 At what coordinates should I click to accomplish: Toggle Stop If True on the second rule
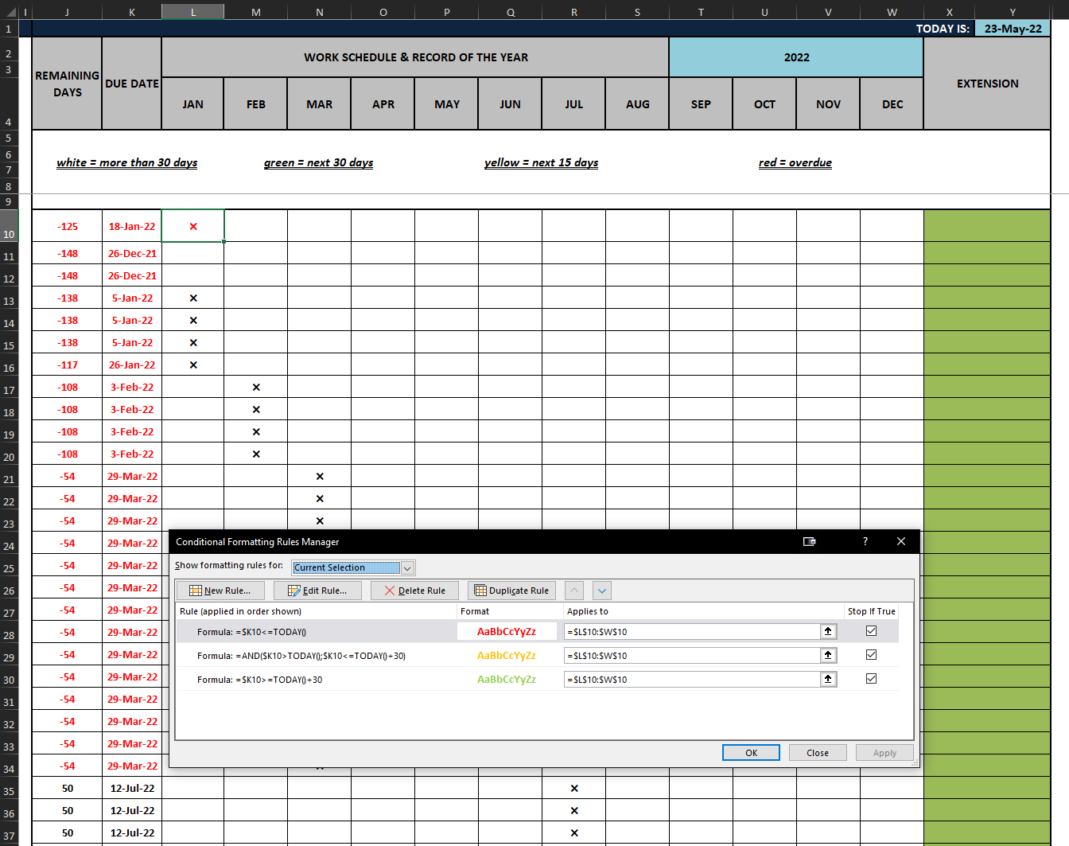coord(871,654)
